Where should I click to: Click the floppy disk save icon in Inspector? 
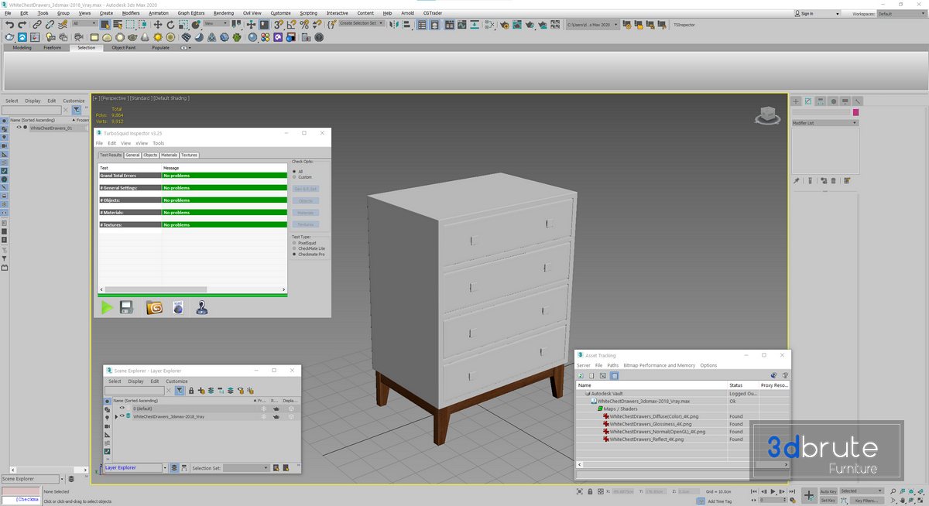[127, 307]
